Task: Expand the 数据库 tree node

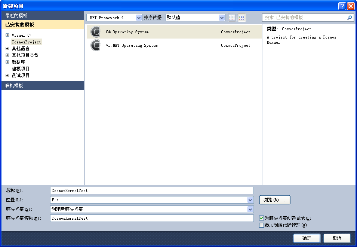Action: coord(7,62)
